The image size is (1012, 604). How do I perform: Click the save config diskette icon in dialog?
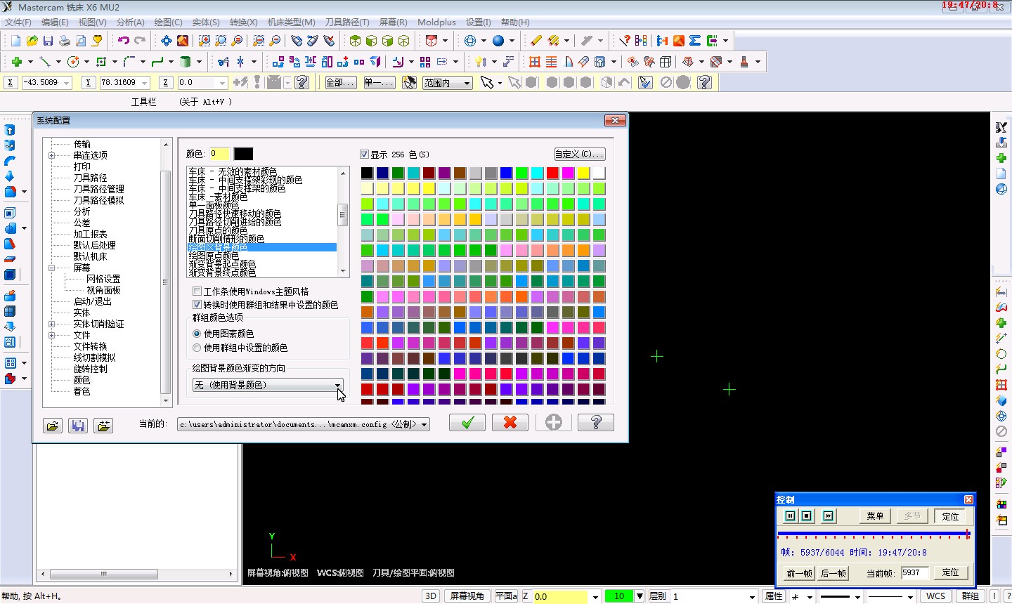tap(78, 425)
